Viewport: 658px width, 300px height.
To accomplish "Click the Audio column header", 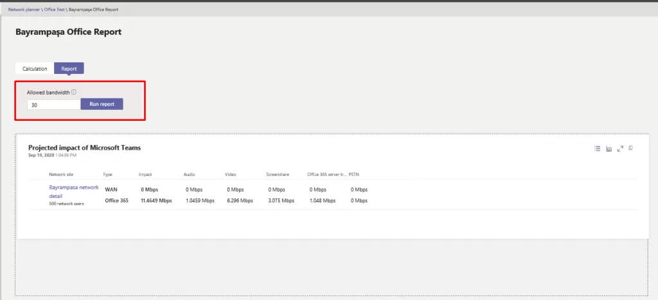I will coord(189,174).
